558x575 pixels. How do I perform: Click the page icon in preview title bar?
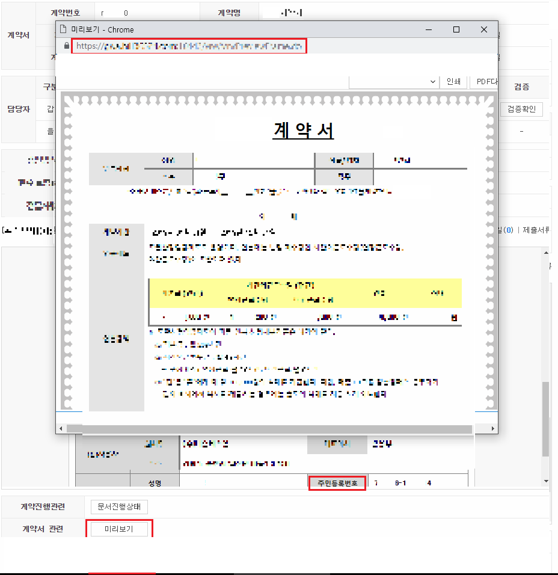[63, 29]
